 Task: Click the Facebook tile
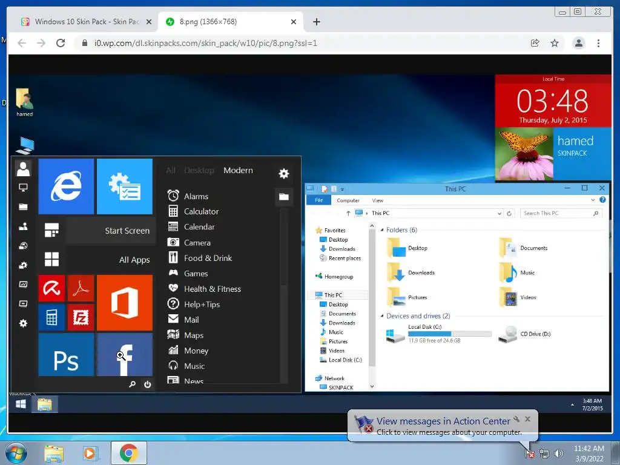click(x=125, y=355)
